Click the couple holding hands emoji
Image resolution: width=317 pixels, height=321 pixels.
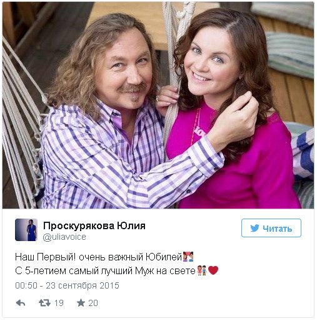(x=202, y=270)
